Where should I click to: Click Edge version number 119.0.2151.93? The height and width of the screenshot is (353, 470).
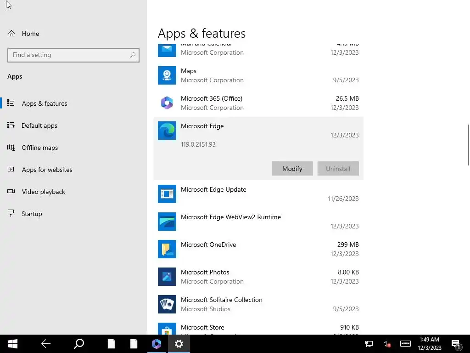coord(198,144)
